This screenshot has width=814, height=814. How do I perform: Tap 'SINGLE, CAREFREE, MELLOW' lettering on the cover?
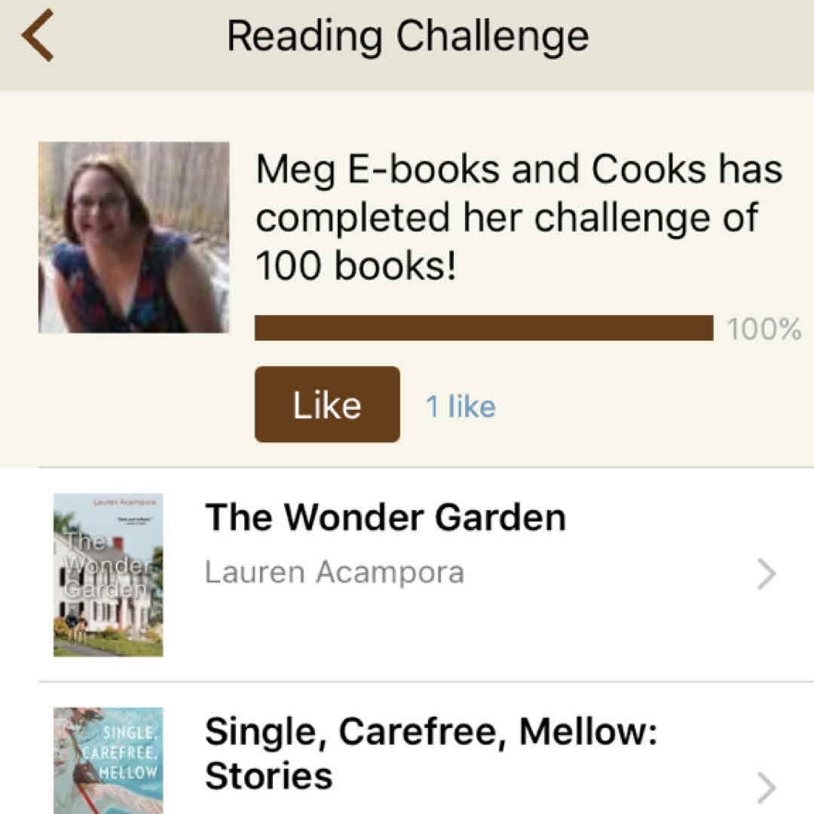pos(128,751)
